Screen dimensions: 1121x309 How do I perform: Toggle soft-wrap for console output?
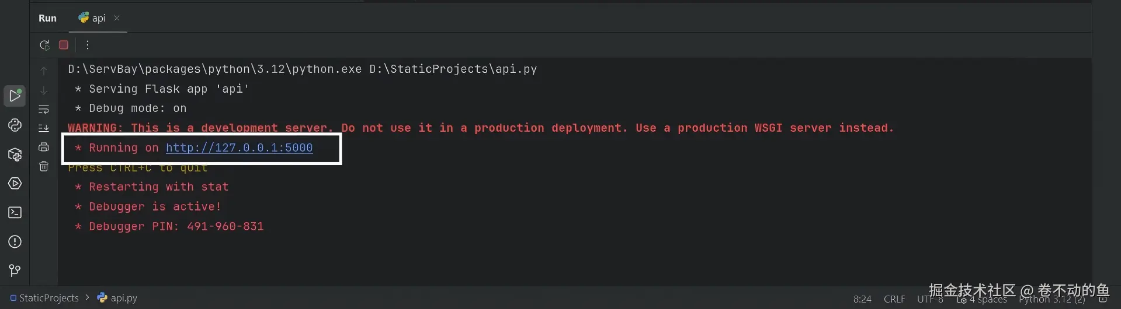(44, 110)
